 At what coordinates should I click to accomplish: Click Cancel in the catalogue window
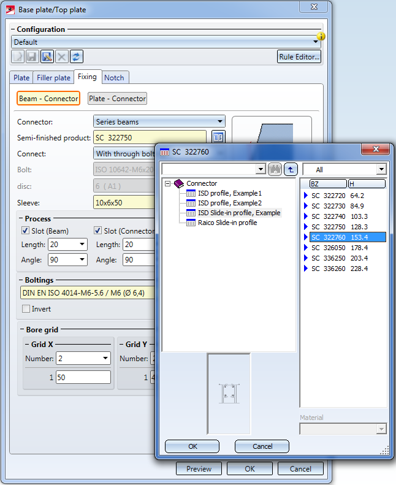(x=262, y=446)
